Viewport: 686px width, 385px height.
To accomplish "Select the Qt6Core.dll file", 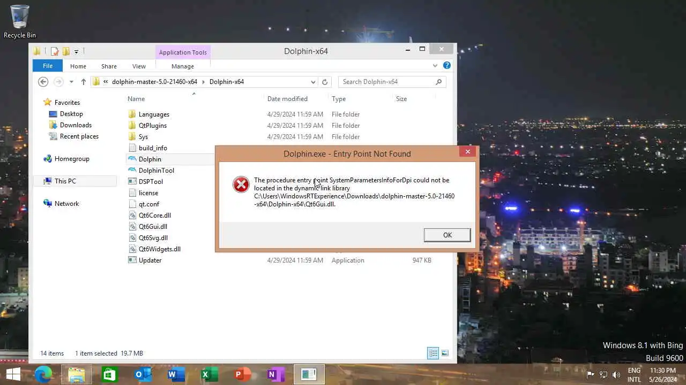I will (155, 215).
